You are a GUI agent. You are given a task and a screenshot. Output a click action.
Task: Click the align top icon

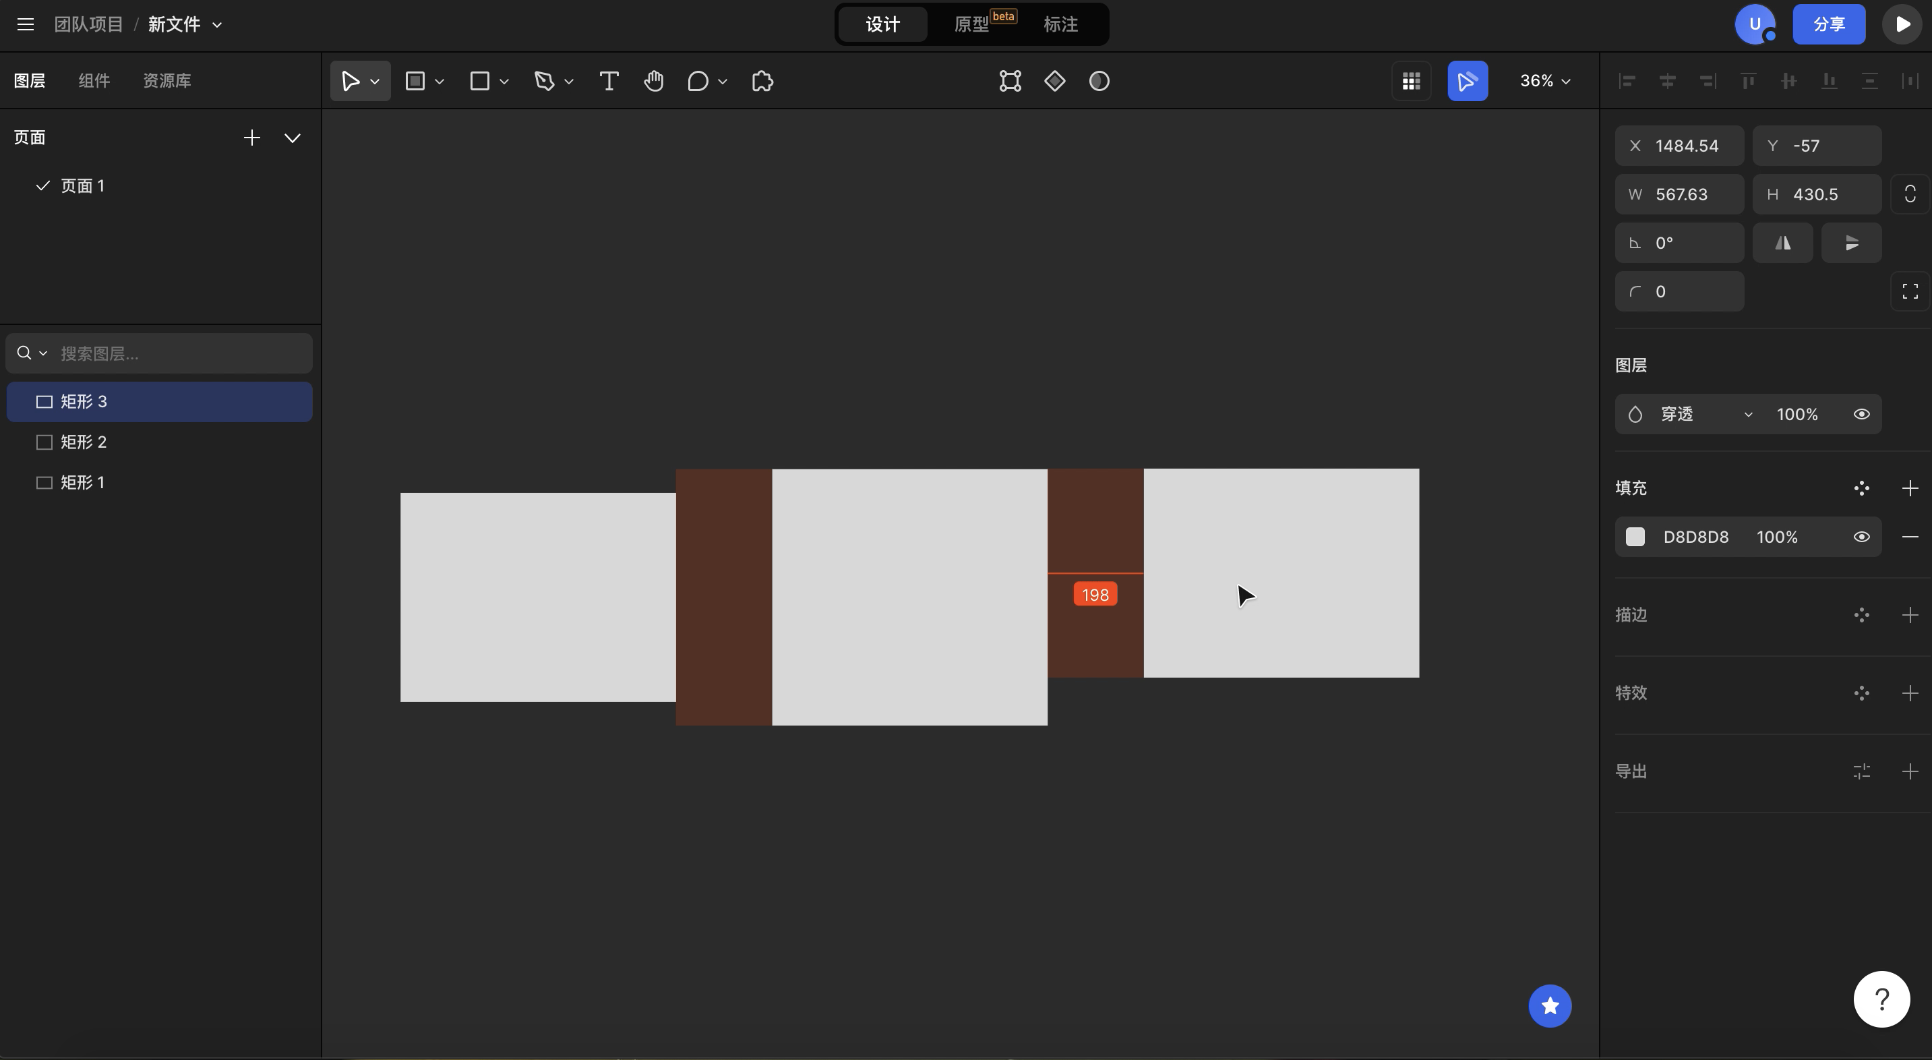tap(1748, 81)
